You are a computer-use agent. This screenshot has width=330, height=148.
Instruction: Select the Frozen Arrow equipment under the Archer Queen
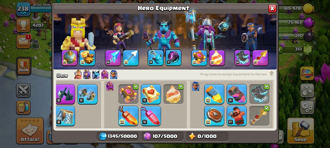click(x=113, y=58)
